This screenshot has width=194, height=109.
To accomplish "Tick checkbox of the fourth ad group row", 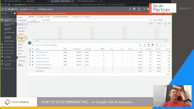I will [x=30, y=62].
